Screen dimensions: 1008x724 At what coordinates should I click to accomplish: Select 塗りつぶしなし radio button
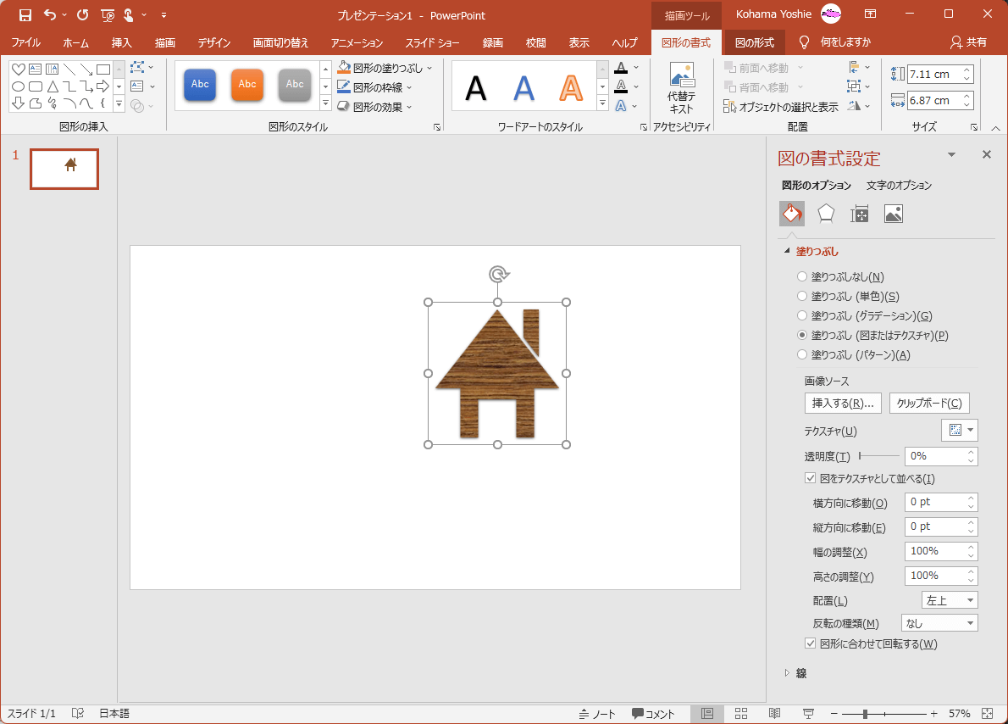(x=802, y=276)
